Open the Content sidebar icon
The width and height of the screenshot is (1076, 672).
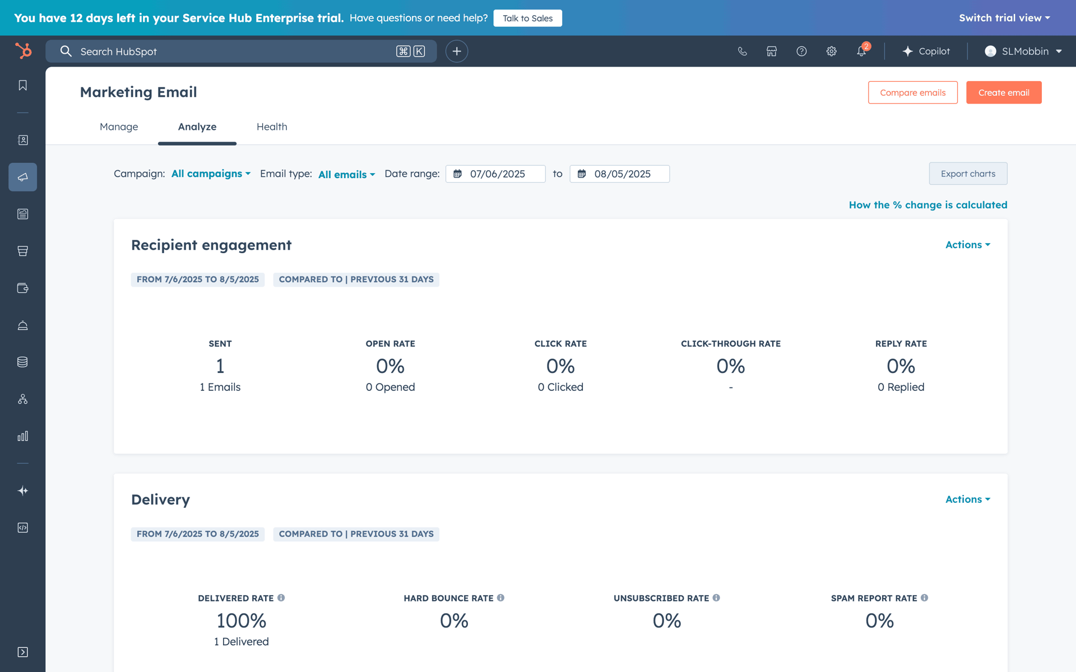22,214
